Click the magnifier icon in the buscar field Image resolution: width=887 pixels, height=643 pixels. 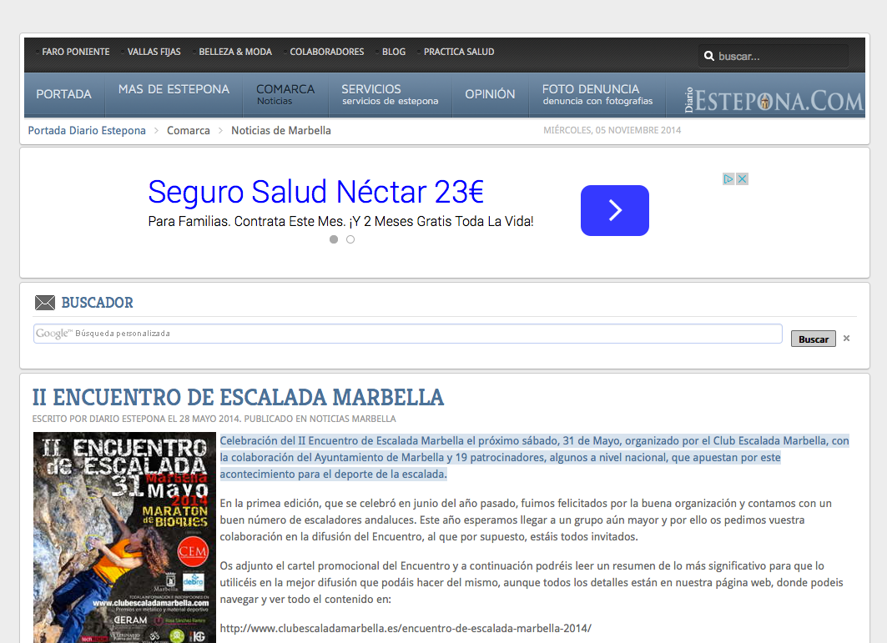tap(709, 57)
